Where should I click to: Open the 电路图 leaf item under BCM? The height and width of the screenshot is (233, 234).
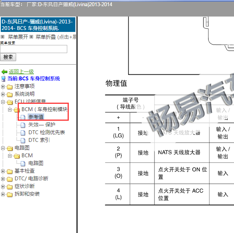pyautogui.click(x=36, y=163)
